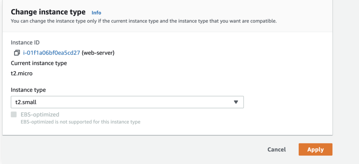
Task: Cancel the instance type change
Action: [277, 149]
